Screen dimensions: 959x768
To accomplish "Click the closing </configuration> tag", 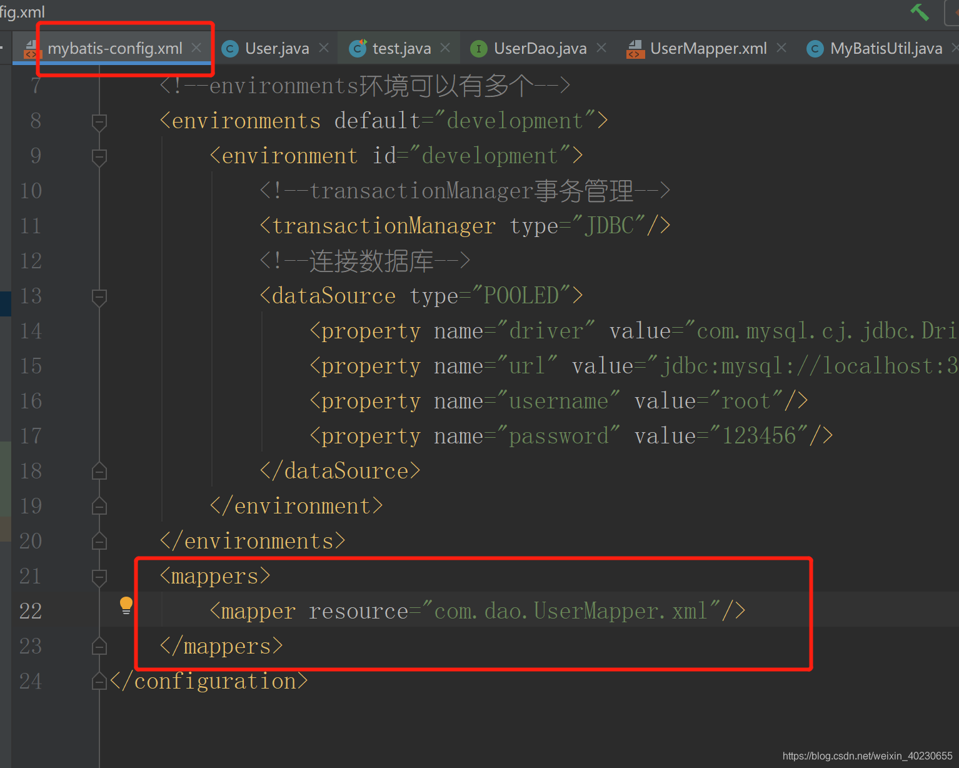I will tap(209, 681).
